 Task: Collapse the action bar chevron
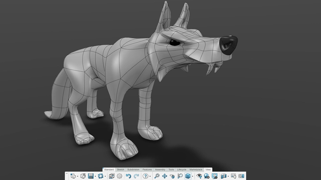point(67,173)
